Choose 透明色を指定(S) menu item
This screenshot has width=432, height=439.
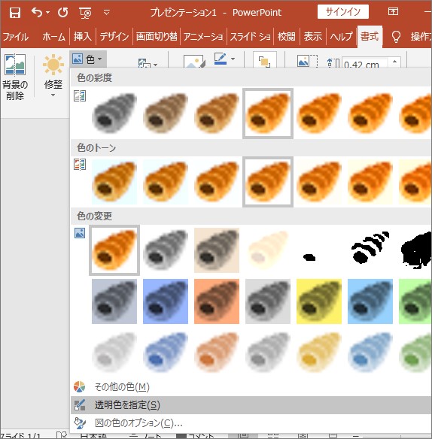click(x=251, y=405)
